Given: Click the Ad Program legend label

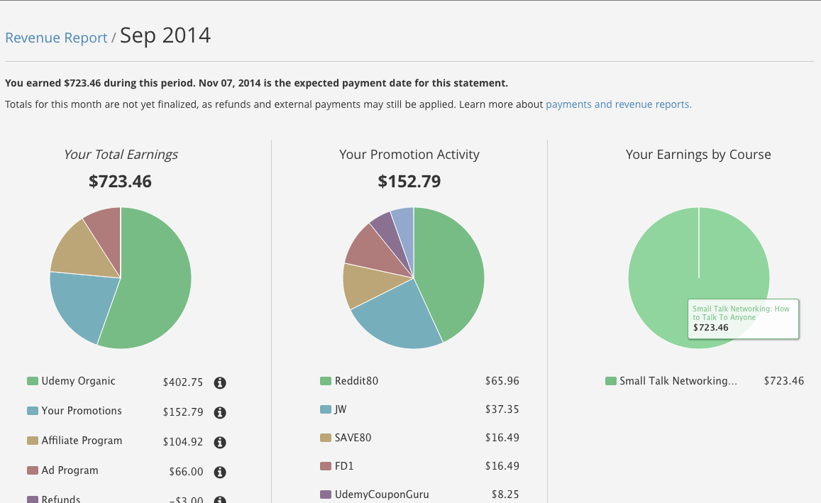Looking at the screenshot, I should click(70, 470).
